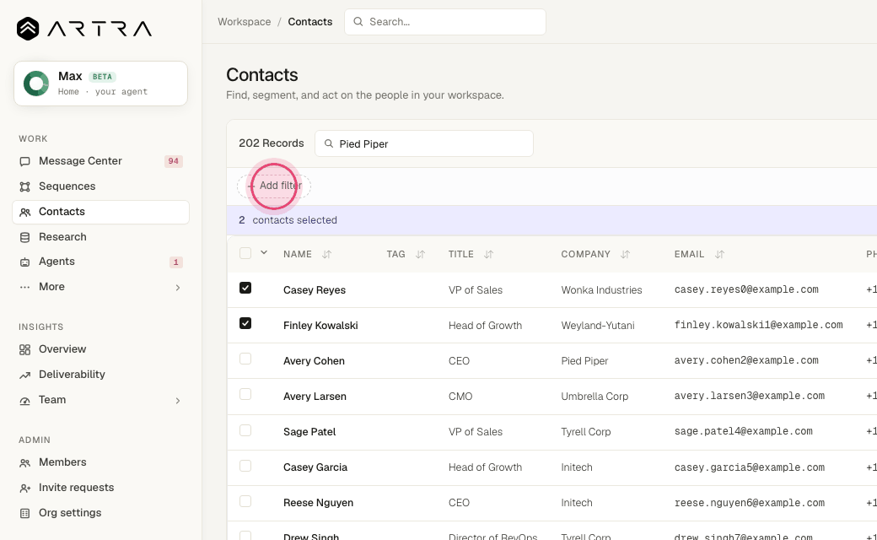Open Invite requests page
This screenshot has height=540, width=877.
pos(100,488)
